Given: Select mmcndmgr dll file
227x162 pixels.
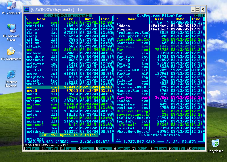Looking at the screenshot, I should click(69, 57).
